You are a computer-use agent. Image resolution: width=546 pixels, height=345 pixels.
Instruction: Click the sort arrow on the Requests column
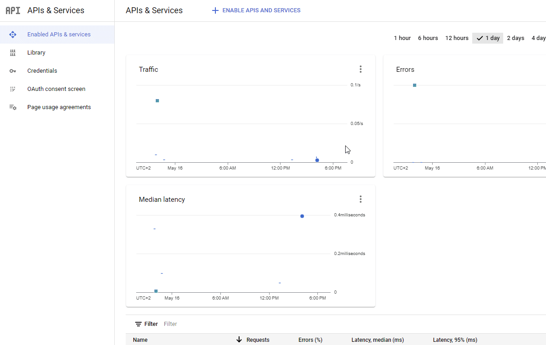pos(239,340)
